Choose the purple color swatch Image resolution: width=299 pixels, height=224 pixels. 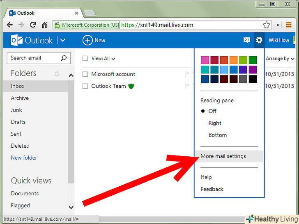pyautogui.click(x=253, y=69)
